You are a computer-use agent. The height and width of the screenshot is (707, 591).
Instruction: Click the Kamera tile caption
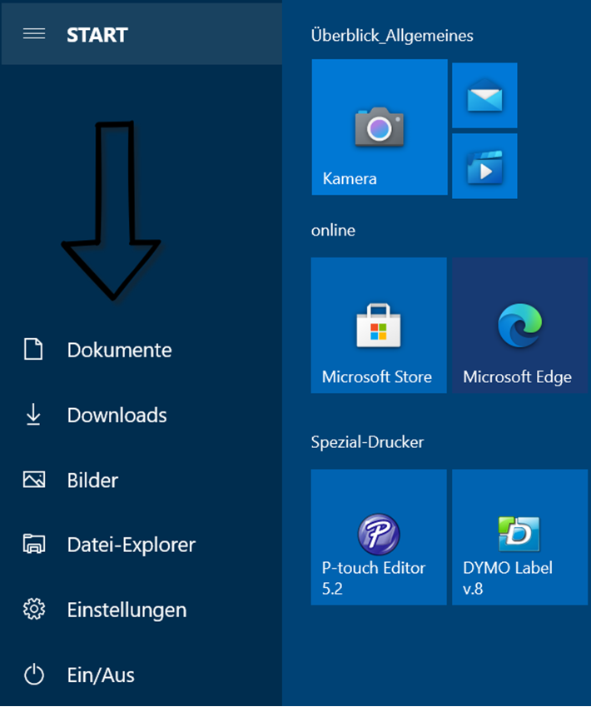point(350,179)
